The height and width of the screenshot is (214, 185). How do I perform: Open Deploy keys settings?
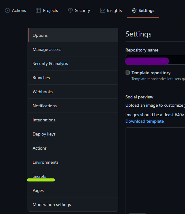[x=44, y=134]
